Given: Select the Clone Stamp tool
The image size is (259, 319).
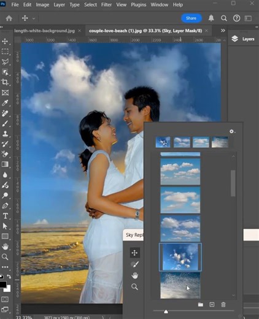Looking at the screenshot, I should coord(5,134).
